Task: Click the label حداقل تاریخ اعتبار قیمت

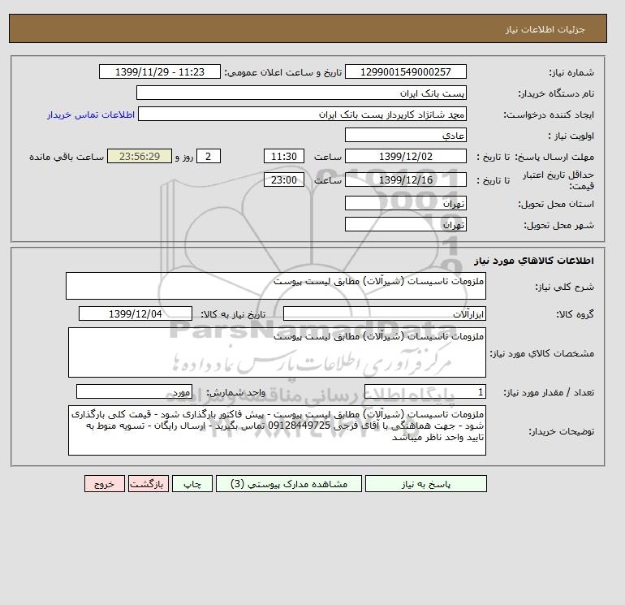Action: (x=558, y=180)
